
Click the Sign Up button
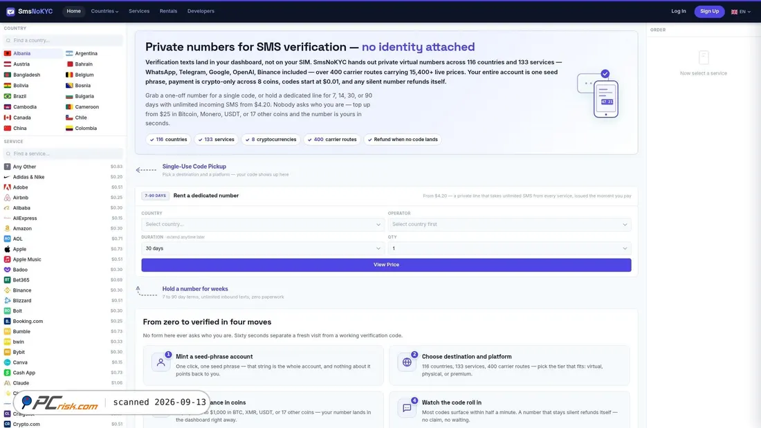tap(709, 11)
